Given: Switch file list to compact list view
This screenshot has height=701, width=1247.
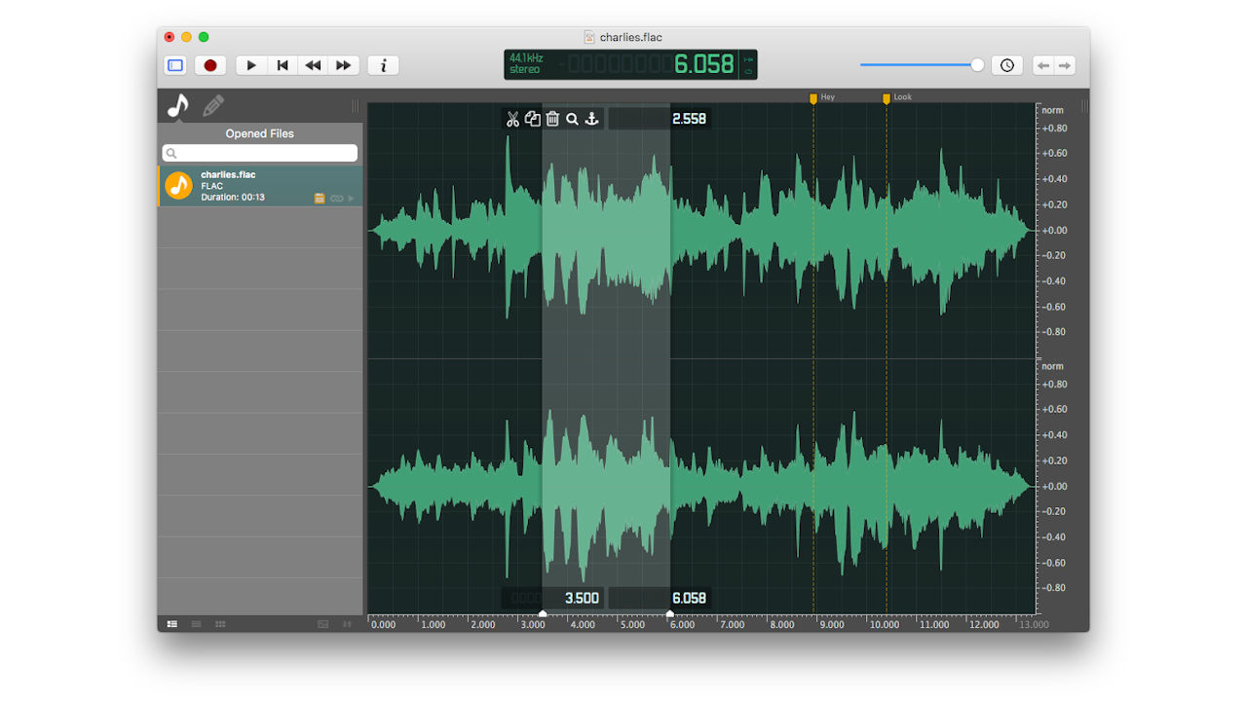Looking at the screenshot, I should click(x=197, y=624).
